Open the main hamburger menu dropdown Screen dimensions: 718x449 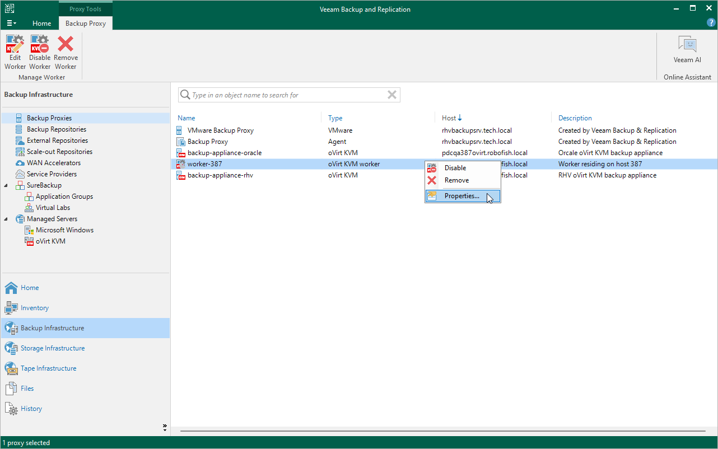[x=11, y=23]
